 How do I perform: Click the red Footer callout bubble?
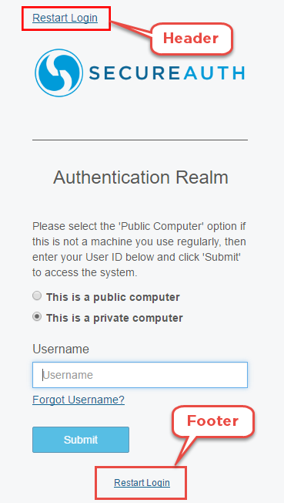pyautogui.click(x=213, y=421)
